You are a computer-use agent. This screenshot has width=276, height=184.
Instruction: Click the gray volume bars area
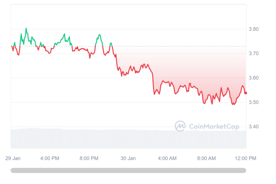pyautogui.click(x=129, y=139)
